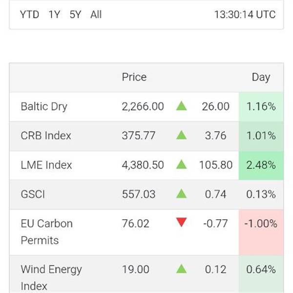The height and width of the screenshot is (293, 293).
Task: Click the red down arrow for EU Carbon Permits
Action: [x=182, y=223]
